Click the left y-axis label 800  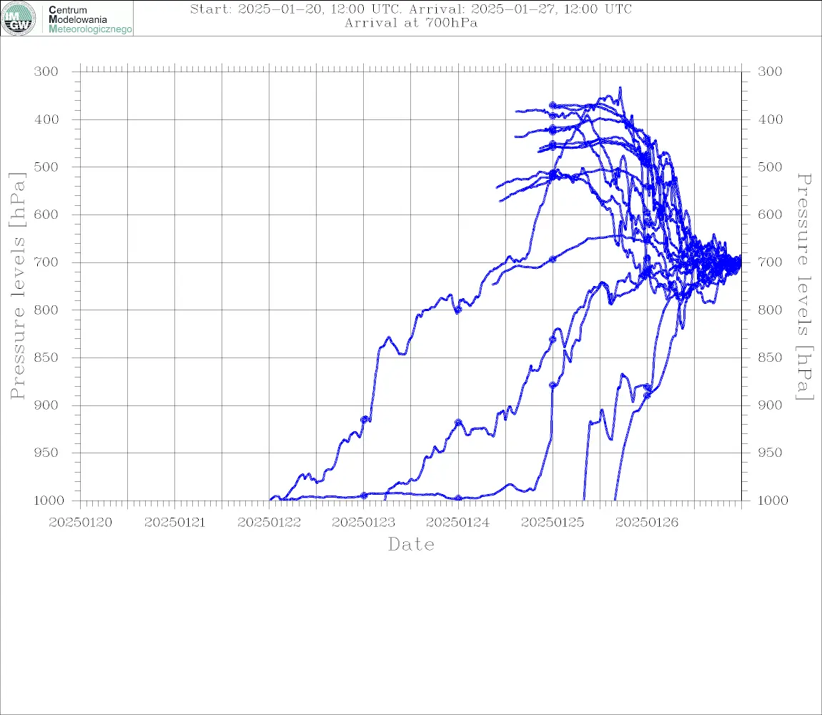tap(46, 310)
